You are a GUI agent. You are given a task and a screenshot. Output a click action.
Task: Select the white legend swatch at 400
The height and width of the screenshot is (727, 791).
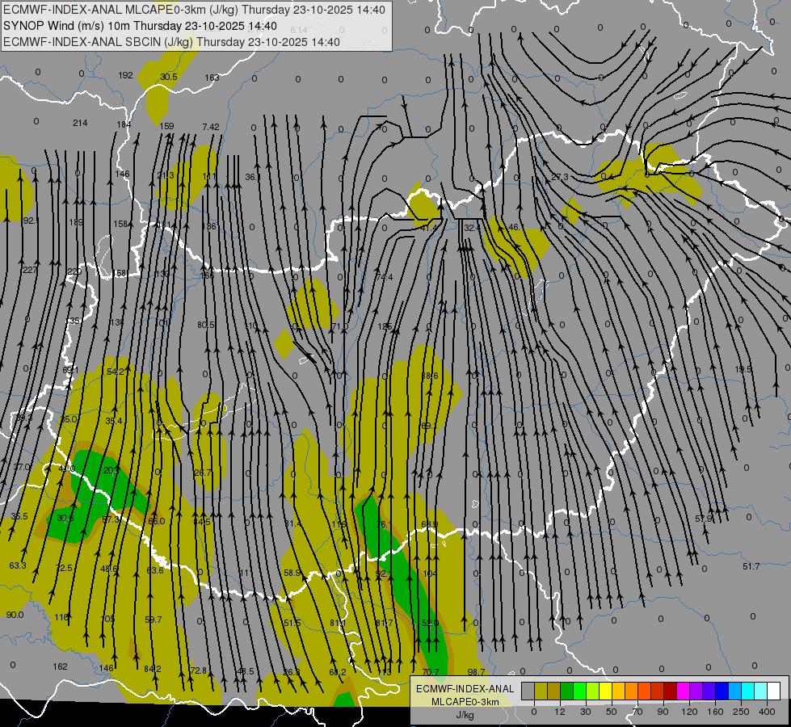(773, 691)
